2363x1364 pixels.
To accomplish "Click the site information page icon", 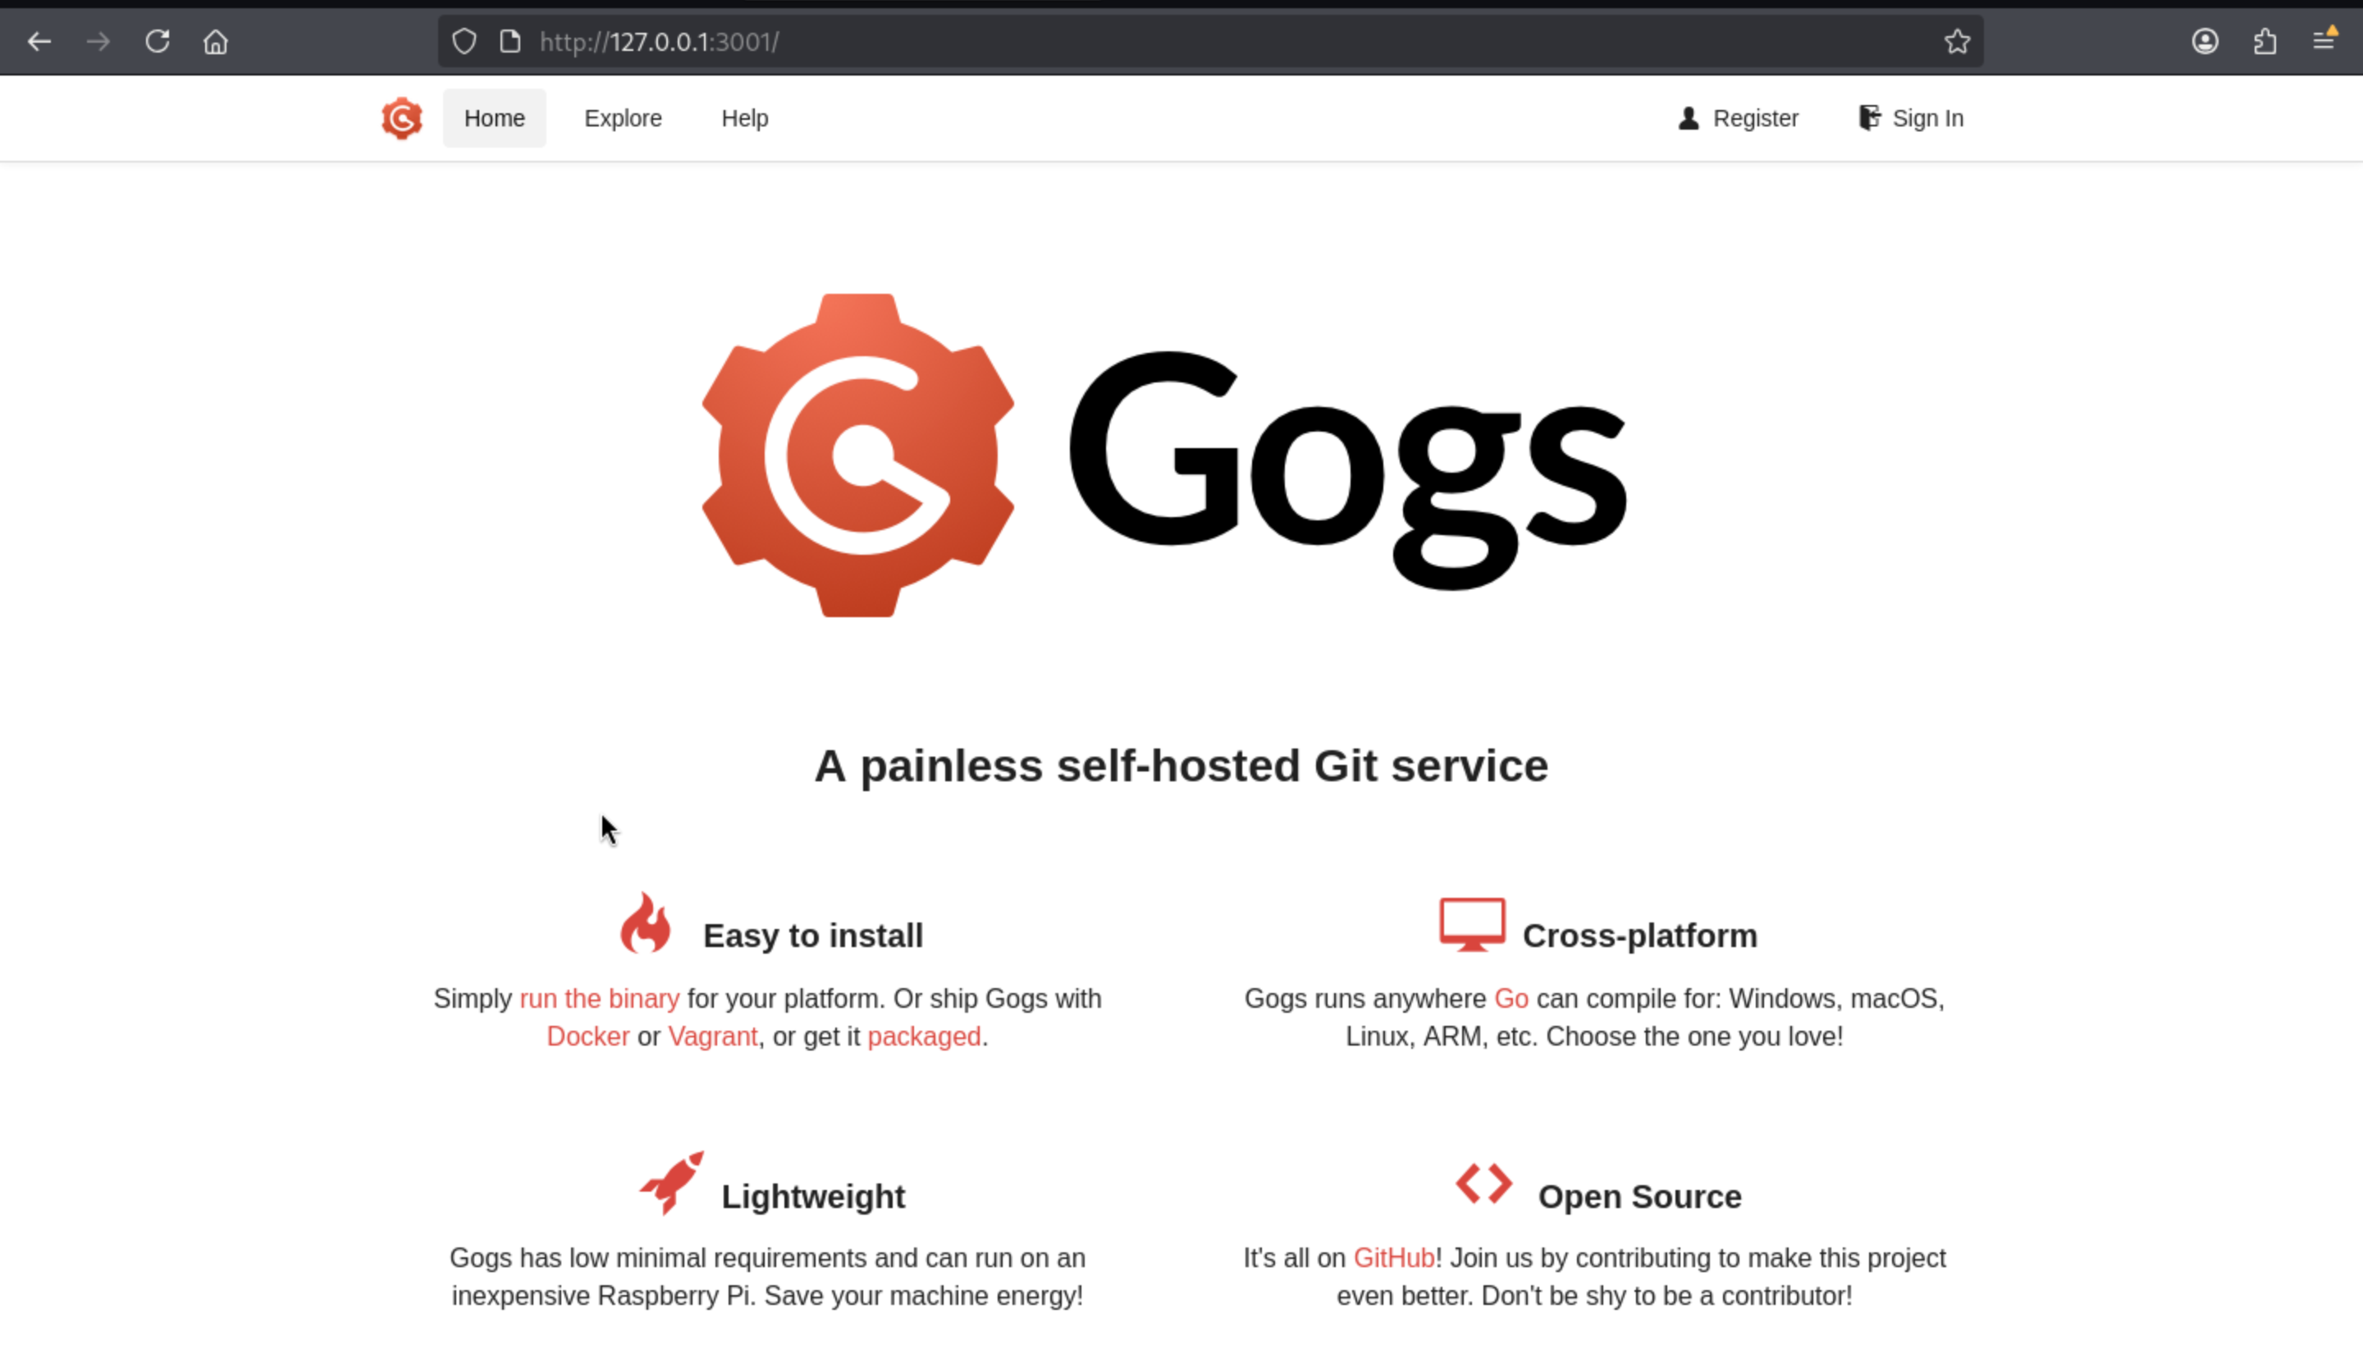I will coord(510,42).
